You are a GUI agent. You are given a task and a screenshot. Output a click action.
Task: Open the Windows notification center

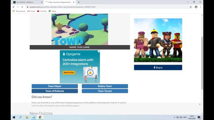[199, 117]
